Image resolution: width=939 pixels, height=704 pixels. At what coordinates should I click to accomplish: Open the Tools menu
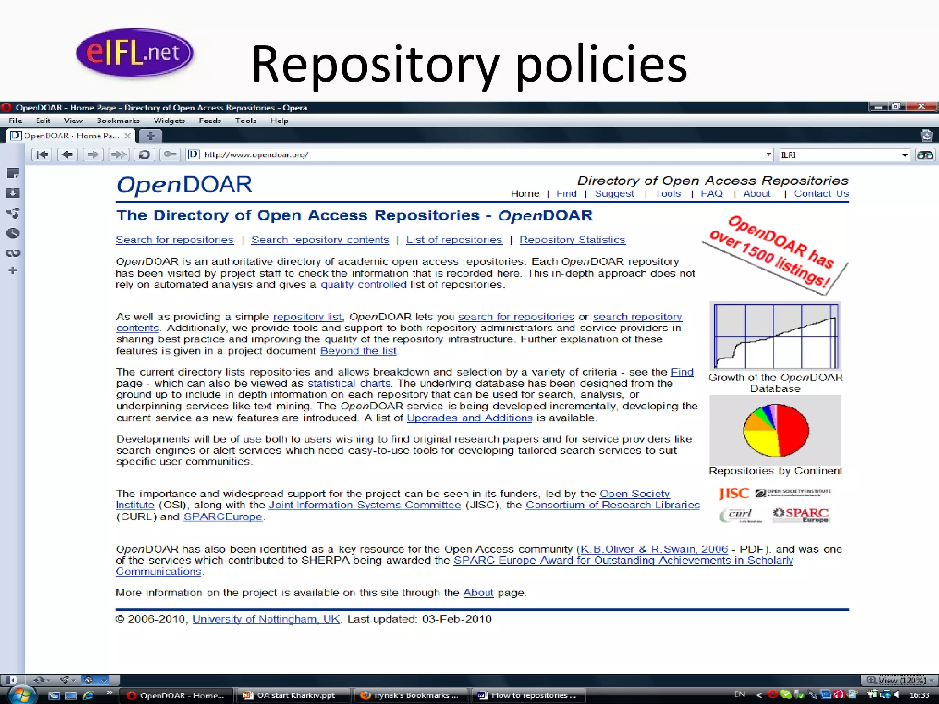point(246,121)
